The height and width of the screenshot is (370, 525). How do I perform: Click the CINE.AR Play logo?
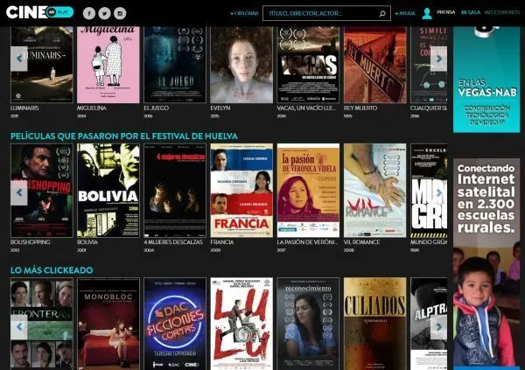pyautogui.click(x=39, y=12)
